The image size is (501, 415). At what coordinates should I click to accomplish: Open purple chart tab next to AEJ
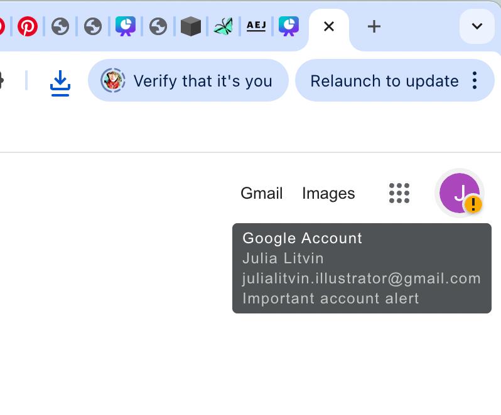(x=289, y=26)
